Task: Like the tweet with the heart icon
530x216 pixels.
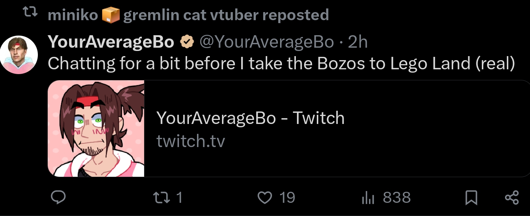Action: pos(264,198)
